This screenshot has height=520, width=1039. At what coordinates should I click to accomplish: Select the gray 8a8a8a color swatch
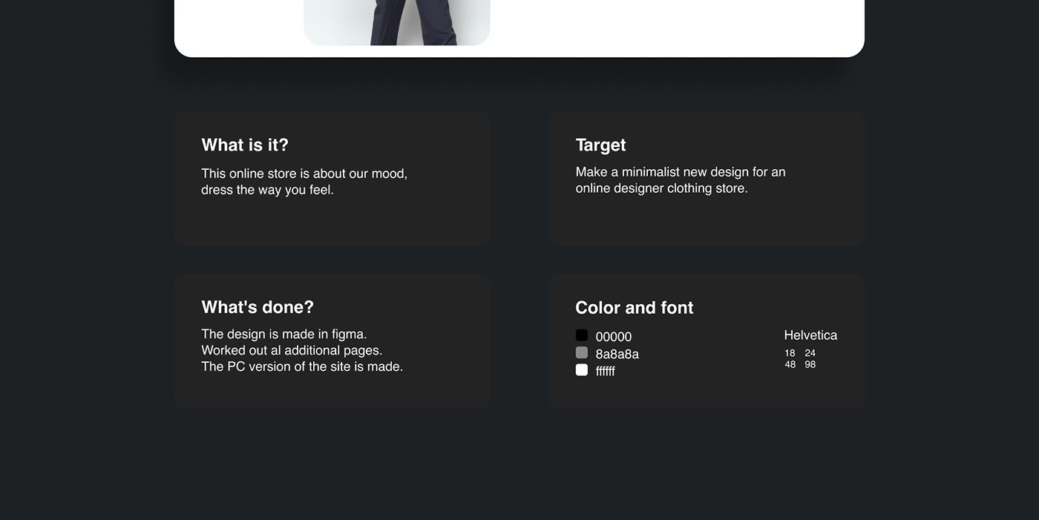[582, 352]
